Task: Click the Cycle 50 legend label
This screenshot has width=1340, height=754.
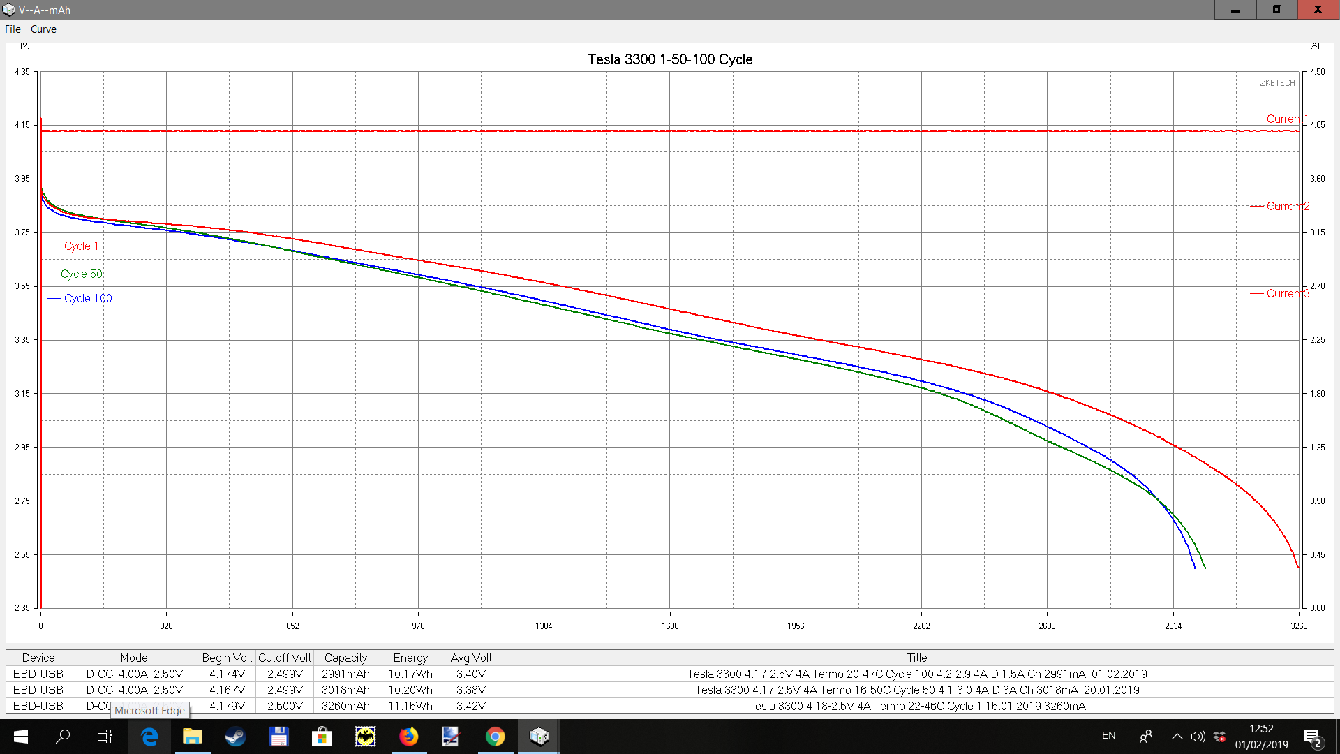Action: 81,274
